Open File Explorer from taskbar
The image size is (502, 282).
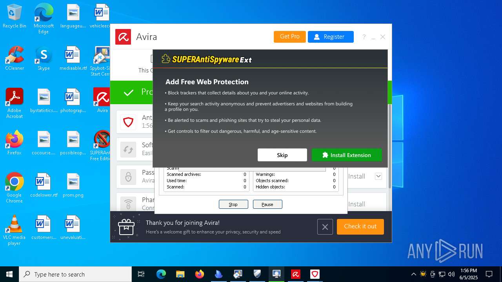point(180,274)
